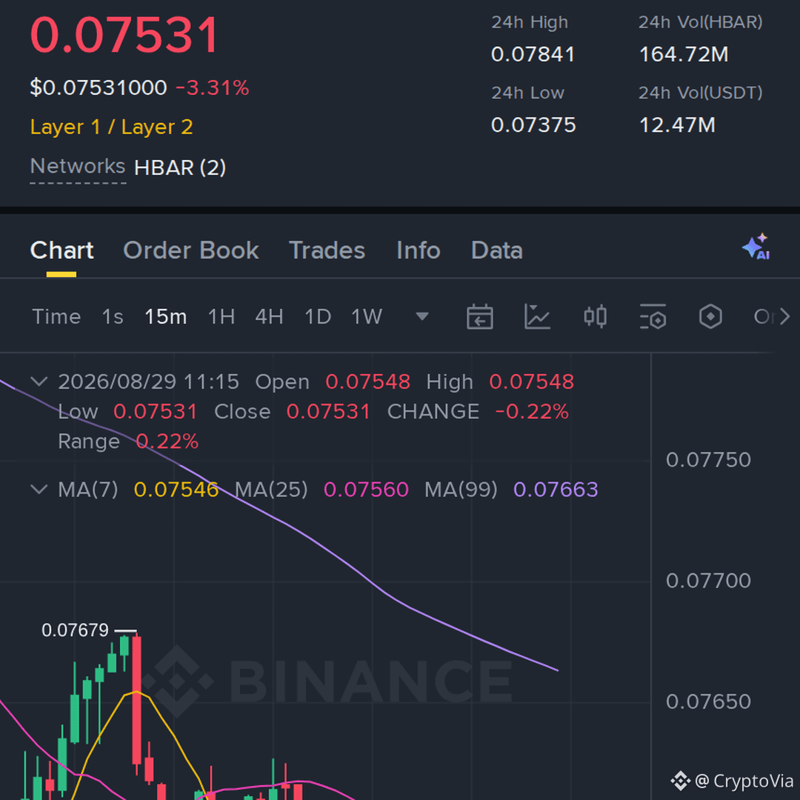This screenshot has width=800, height=800.
Task: Open the Layer 1 / Layer 2 link
Action: pyautogui.click(x=112, y=127)
